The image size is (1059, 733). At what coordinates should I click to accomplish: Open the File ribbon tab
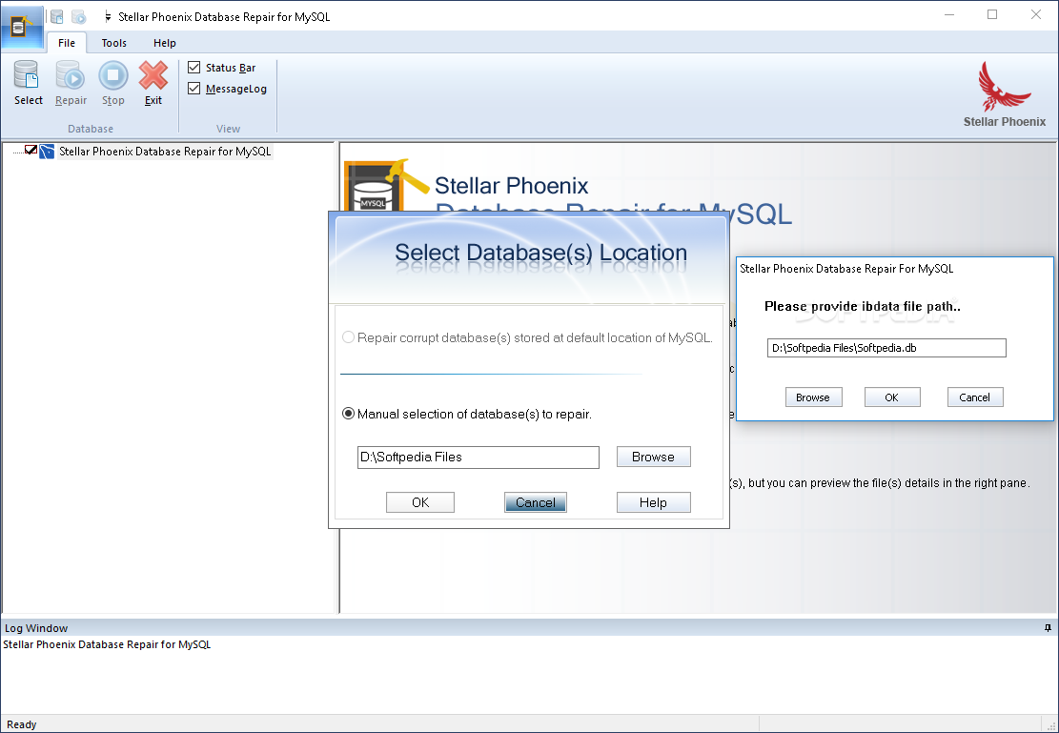tap(67, 43)
